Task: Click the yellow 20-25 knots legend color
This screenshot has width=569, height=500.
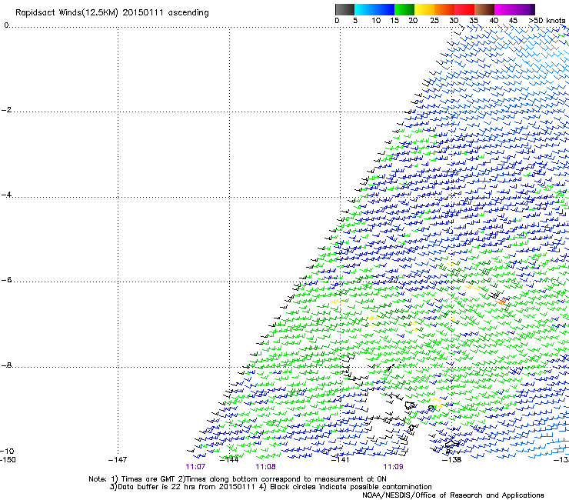Action: 424,9
